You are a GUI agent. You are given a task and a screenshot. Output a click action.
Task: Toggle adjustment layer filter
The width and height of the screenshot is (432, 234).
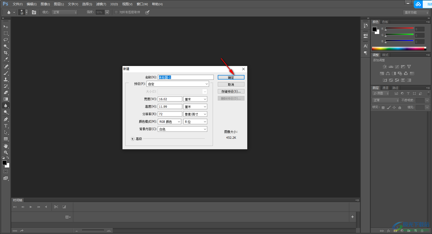[x=402, y=93]
